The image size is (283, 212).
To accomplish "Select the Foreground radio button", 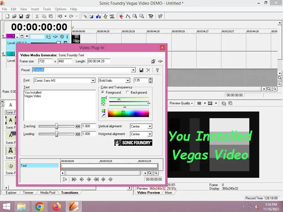I will [103, 92].
